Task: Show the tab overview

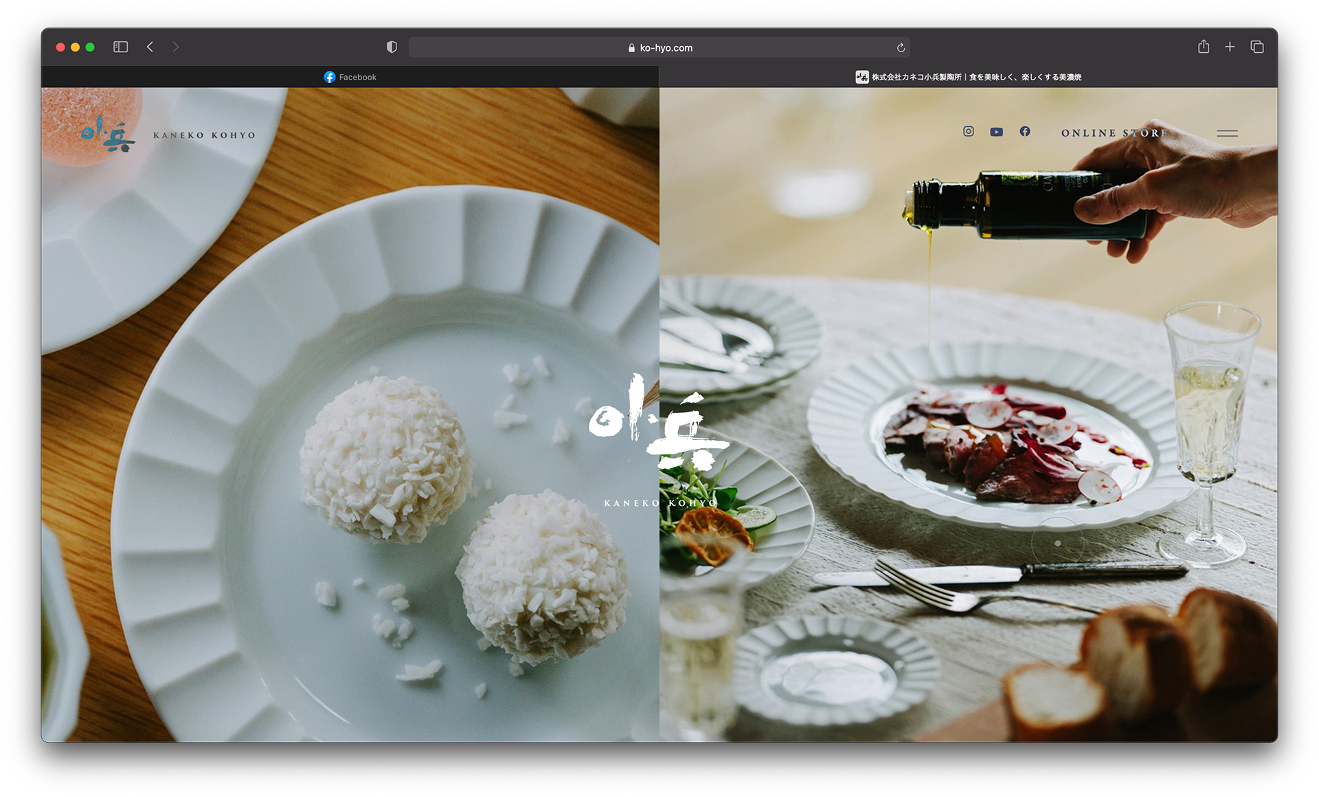Action: [x=1257, y=47]
